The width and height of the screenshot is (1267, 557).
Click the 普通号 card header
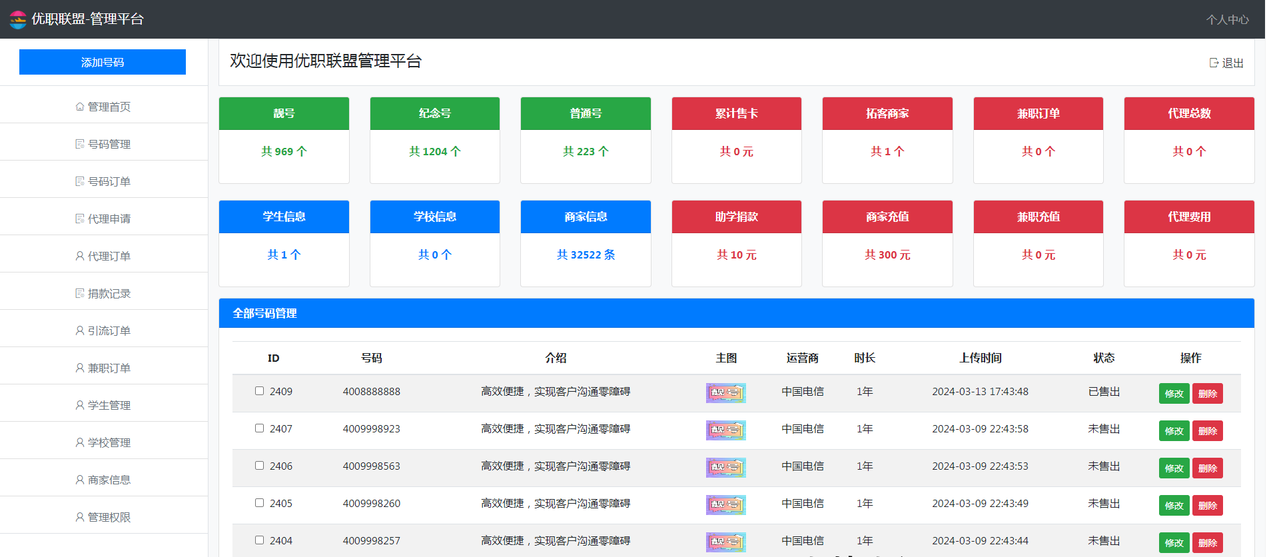[586, 113]
